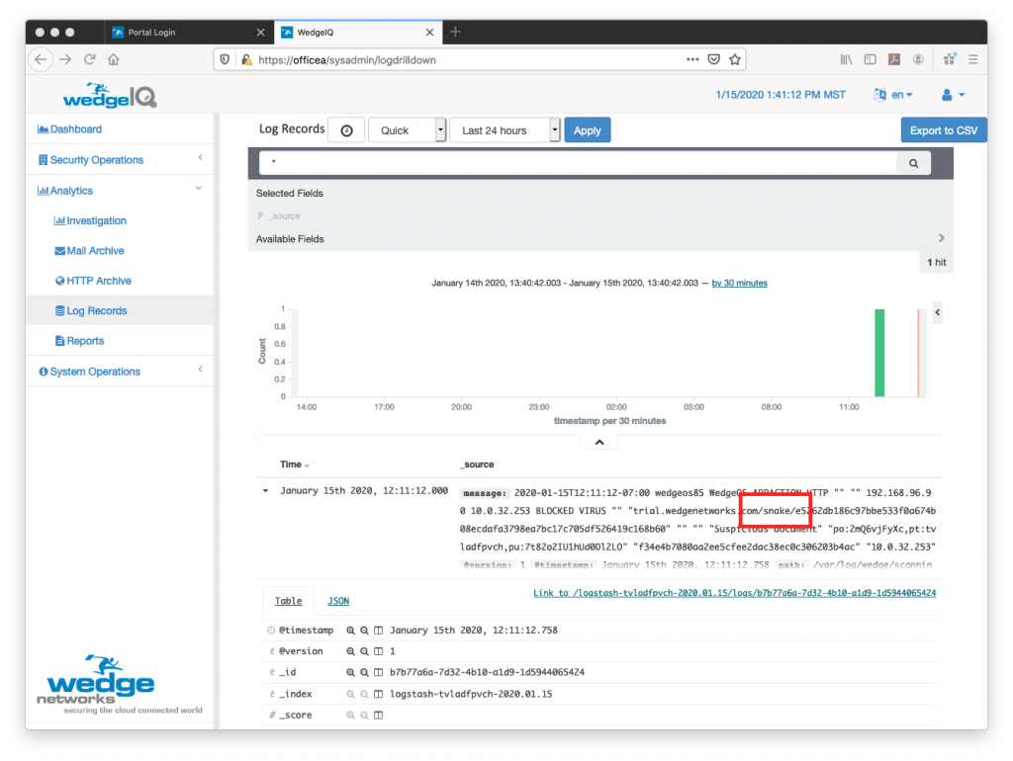Screen dimensions: 1013x761
Task: Collapse the Analytics menu section
Action: [120, 191]
